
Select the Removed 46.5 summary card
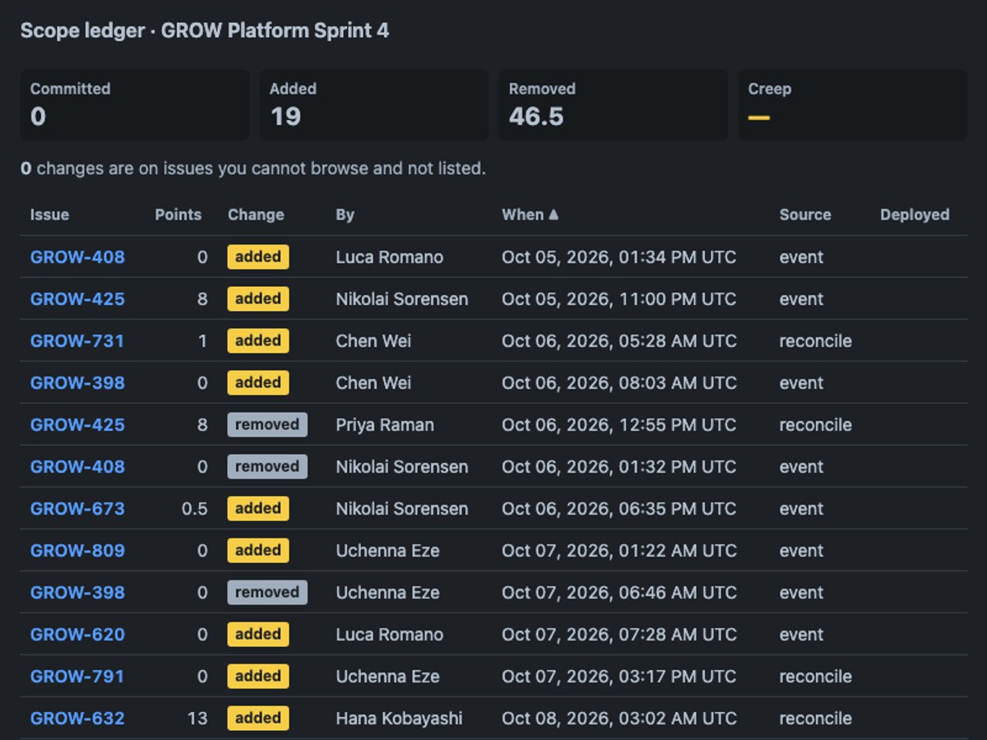(x=614, y=105)
